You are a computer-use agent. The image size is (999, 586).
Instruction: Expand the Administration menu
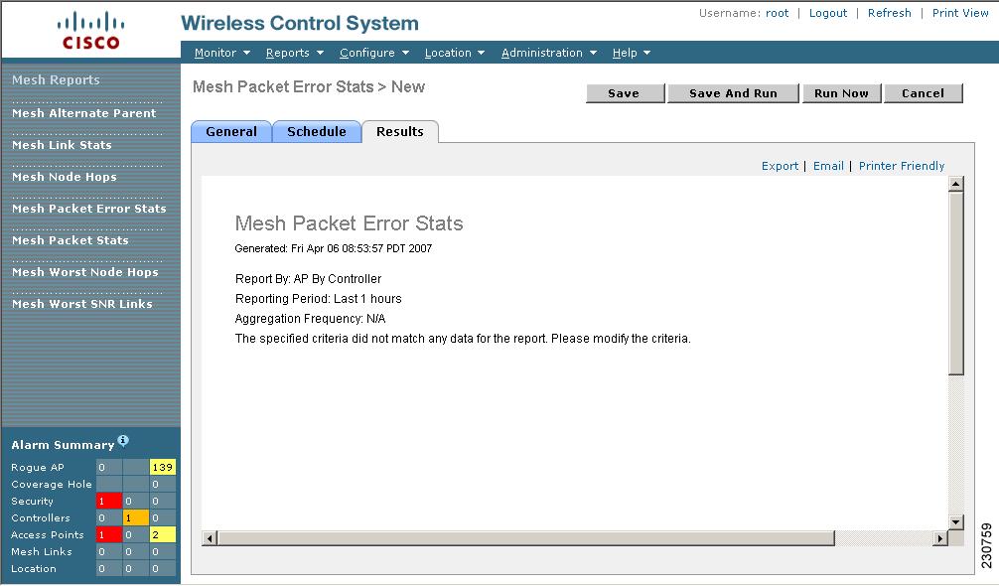click(549, 53)
